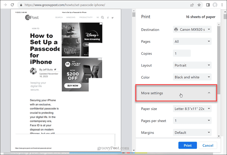Screen dimensions: 227x155
Task: Open the Layout dropdown set to Portrait
Action: click(x=192, y=65)
